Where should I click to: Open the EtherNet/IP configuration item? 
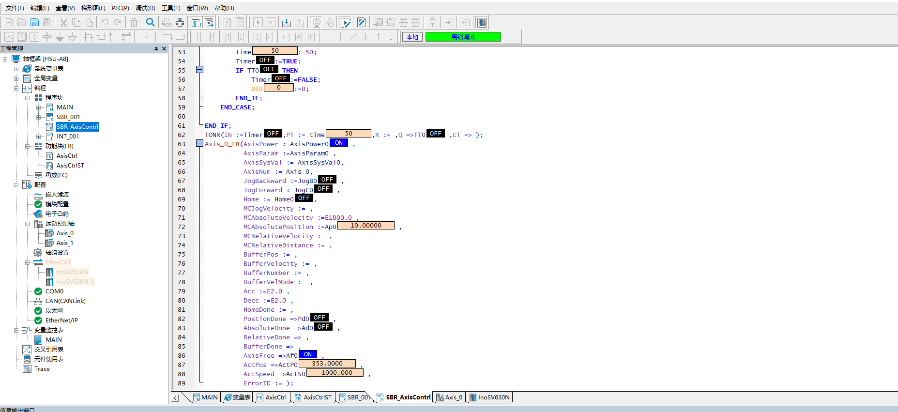pos(61,320)
